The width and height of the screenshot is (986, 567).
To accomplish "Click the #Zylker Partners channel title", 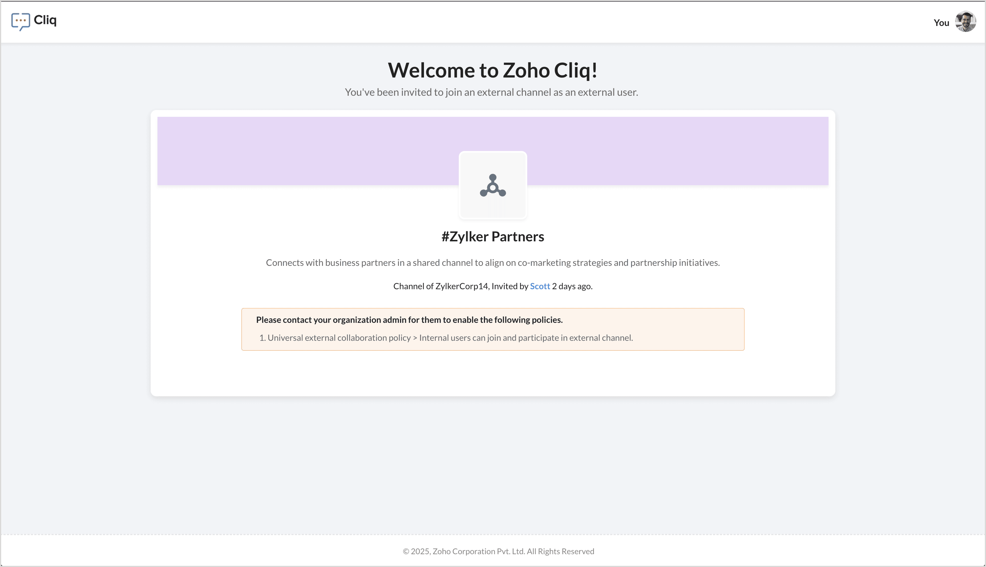I will click(492, 236).
